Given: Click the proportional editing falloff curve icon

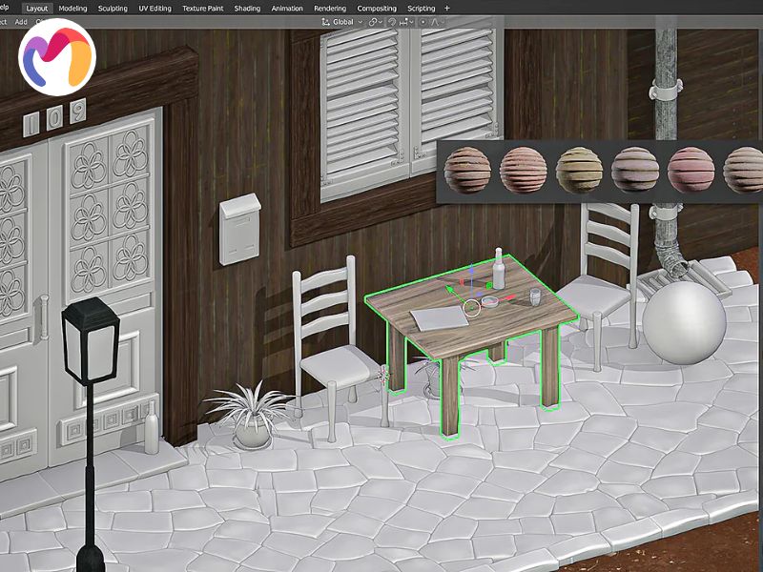Looking at the screenshot, I should tap(436, 21).
